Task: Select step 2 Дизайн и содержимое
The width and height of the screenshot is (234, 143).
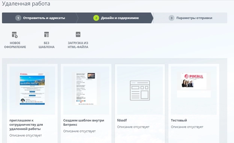Action: pyautogui.click(x=116, y=18)
